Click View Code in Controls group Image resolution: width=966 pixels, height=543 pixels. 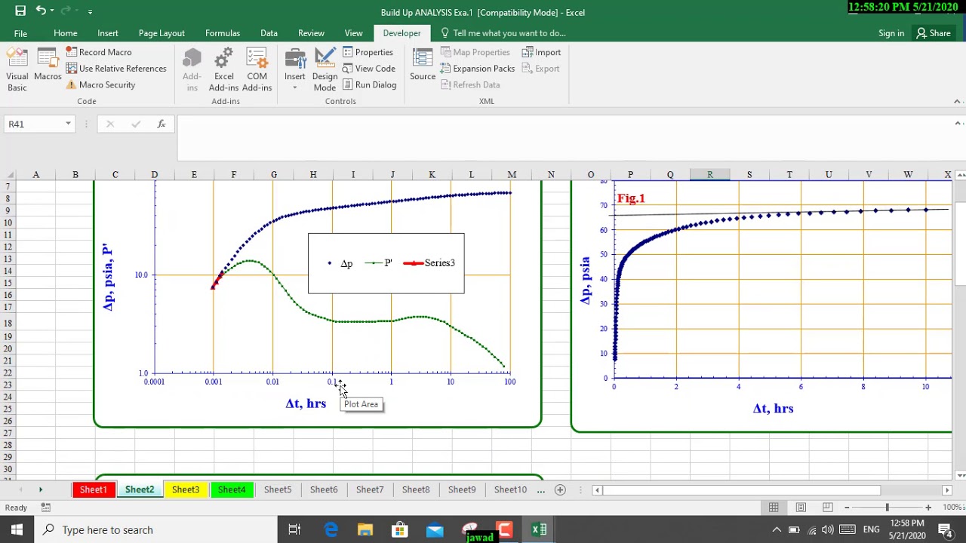coord(369,69)
